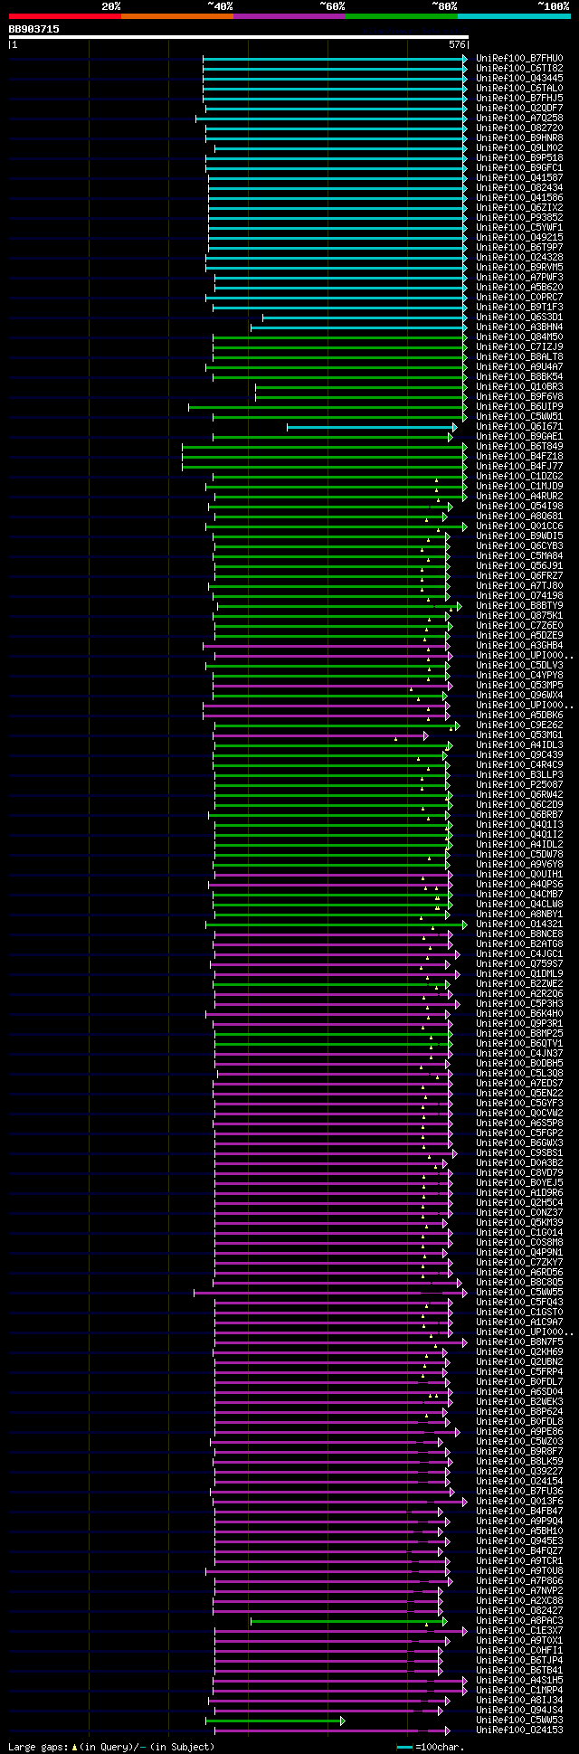This screenshot has height=1754, width=579.
Task: Select the UniRef100_B9RVM5 label
Action: pyautogui.click(x=519, y=268)
